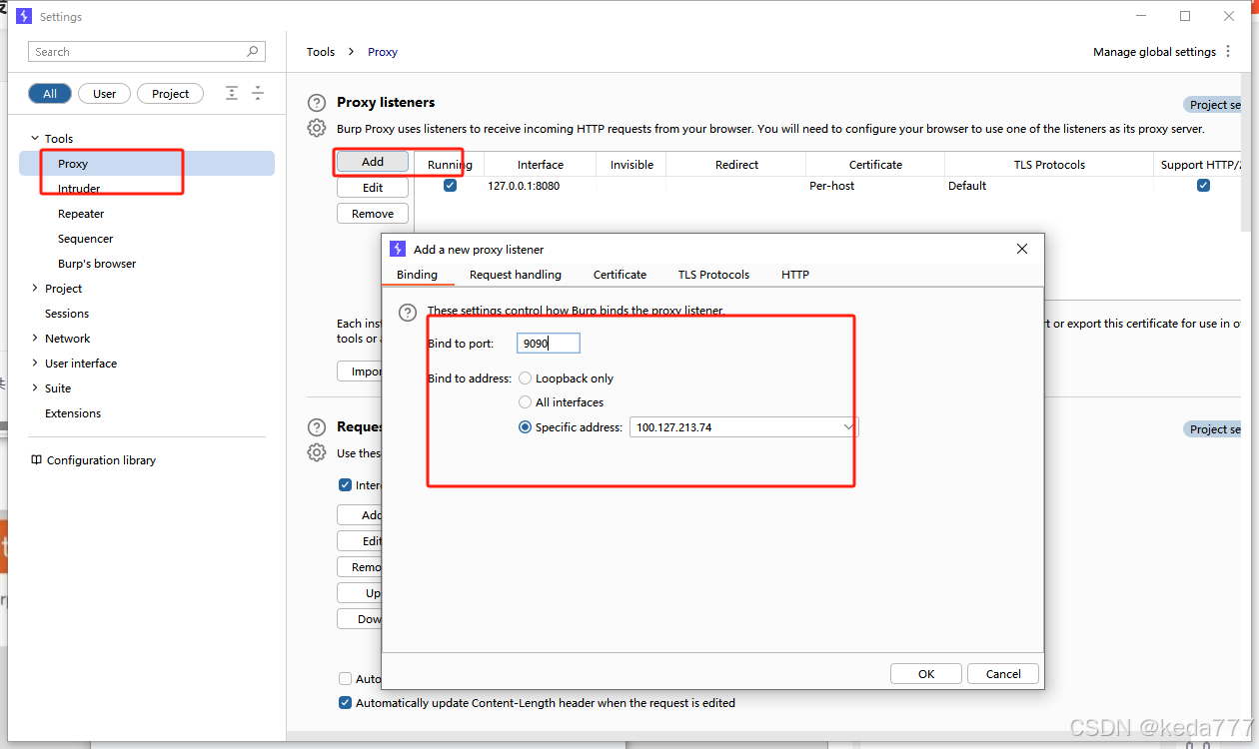Image resolution: width=1259 pixels, height=749 pixels.
Task: Click the Redirect column header
Action: [x=736, y=165]
